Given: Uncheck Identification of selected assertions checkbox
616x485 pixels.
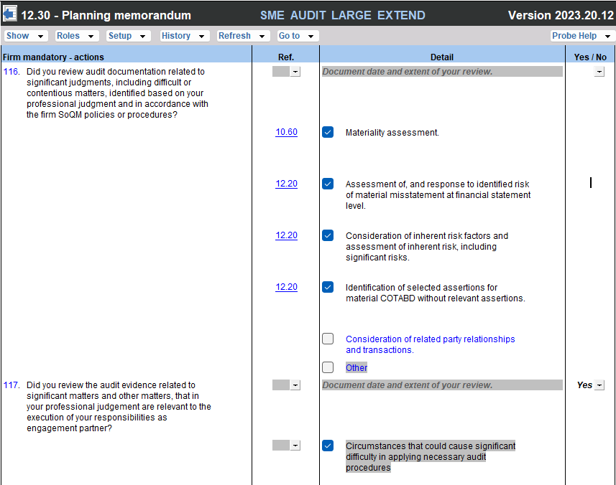Looking at the screenshot, I should pos(328,288).
